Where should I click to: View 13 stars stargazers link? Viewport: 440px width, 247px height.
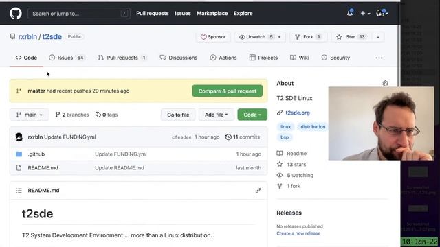[x=291, y=165]
